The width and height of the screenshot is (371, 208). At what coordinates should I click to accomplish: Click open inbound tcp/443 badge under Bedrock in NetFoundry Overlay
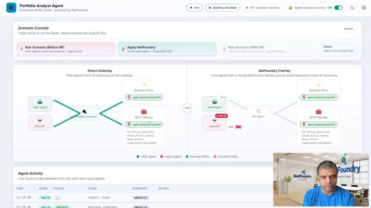318,97
